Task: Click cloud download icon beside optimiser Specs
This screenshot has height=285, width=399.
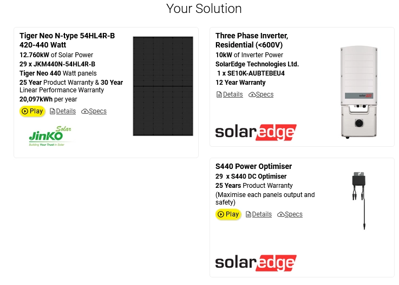Action: [x=280, y=214]
